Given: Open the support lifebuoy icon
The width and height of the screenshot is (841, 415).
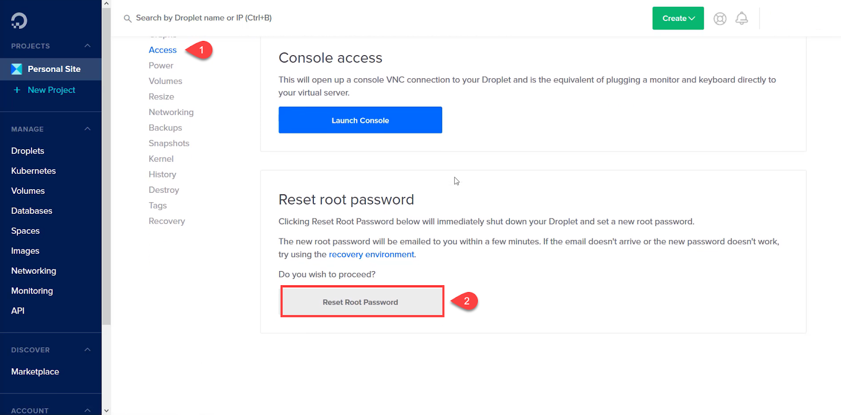Looking at the screenshot, I should (720, 19).
